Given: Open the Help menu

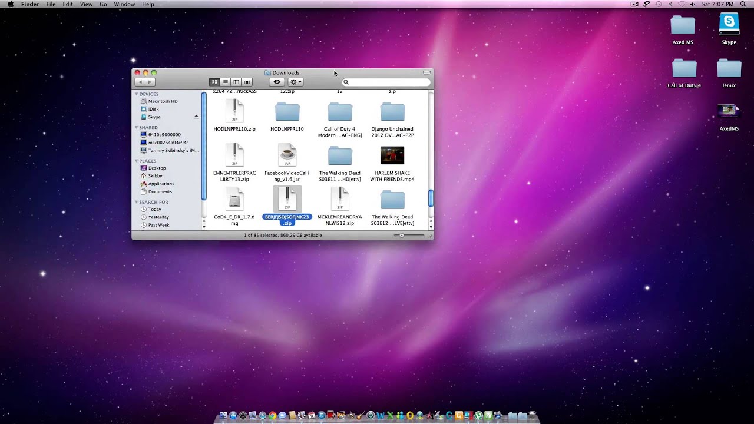Looking at the screenshot, I should point(148,4).
